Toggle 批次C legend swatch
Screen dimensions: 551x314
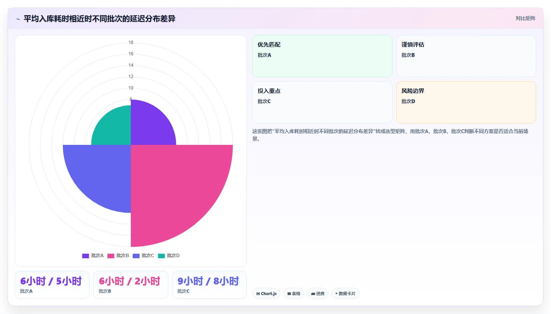pyautogui.click(x=136, y=256)
